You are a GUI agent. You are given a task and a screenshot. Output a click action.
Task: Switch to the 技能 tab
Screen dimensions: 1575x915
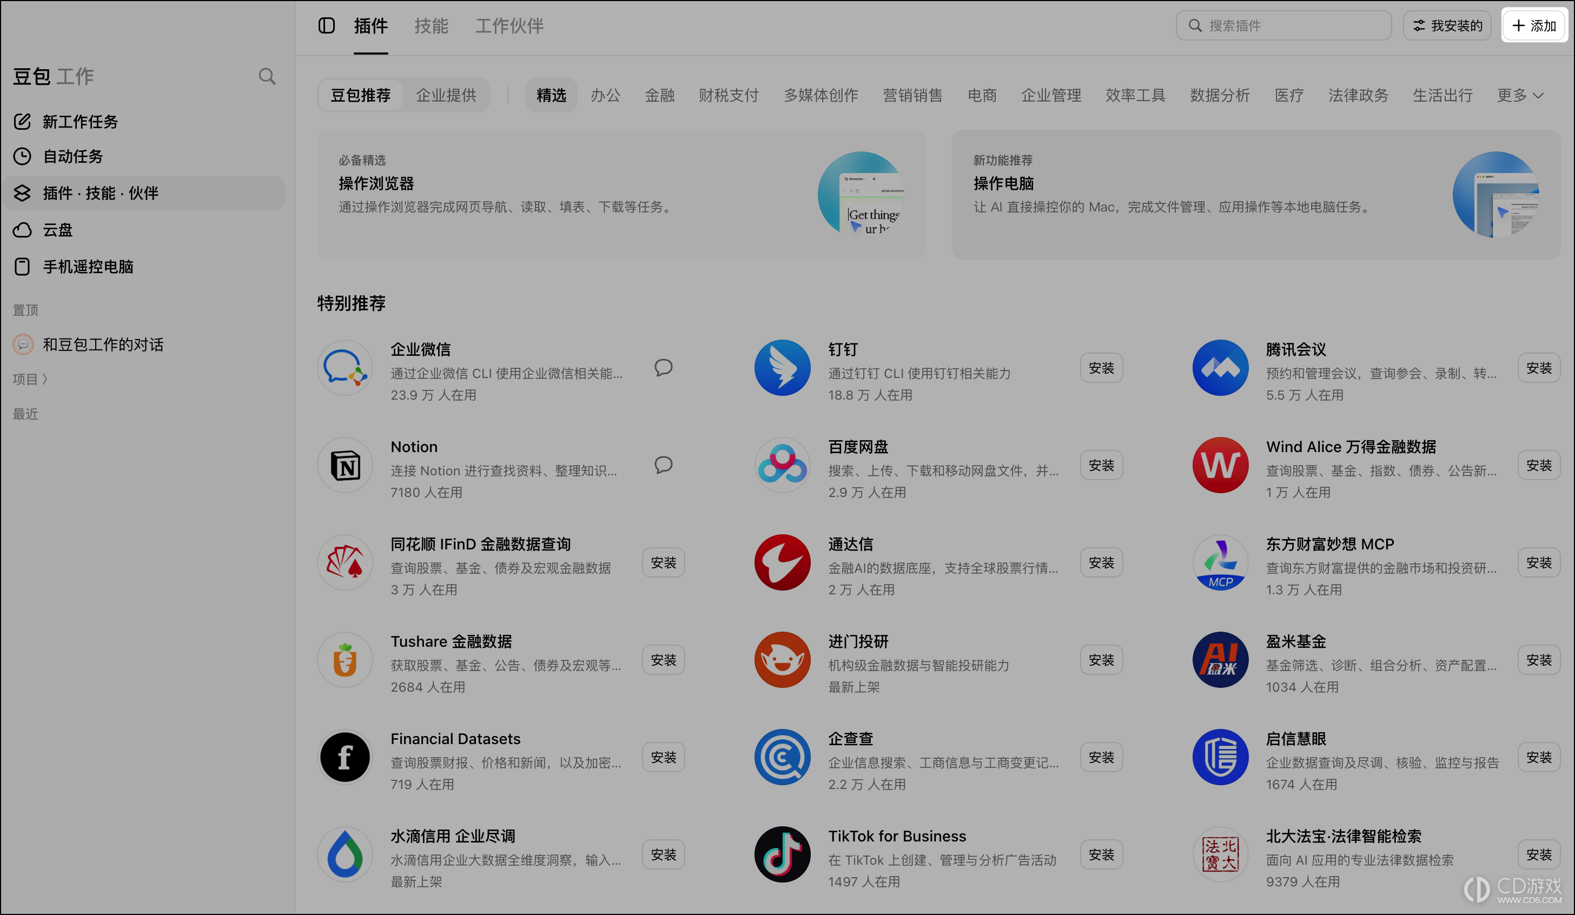click(431, 25)
